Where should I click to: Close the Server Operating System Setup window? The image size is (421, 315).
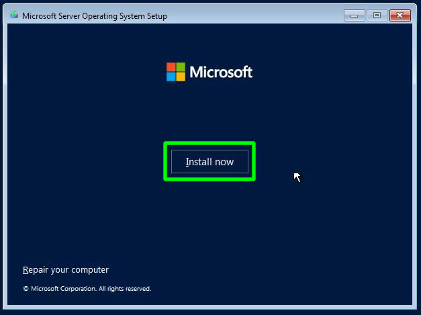[x=400, y=15]
